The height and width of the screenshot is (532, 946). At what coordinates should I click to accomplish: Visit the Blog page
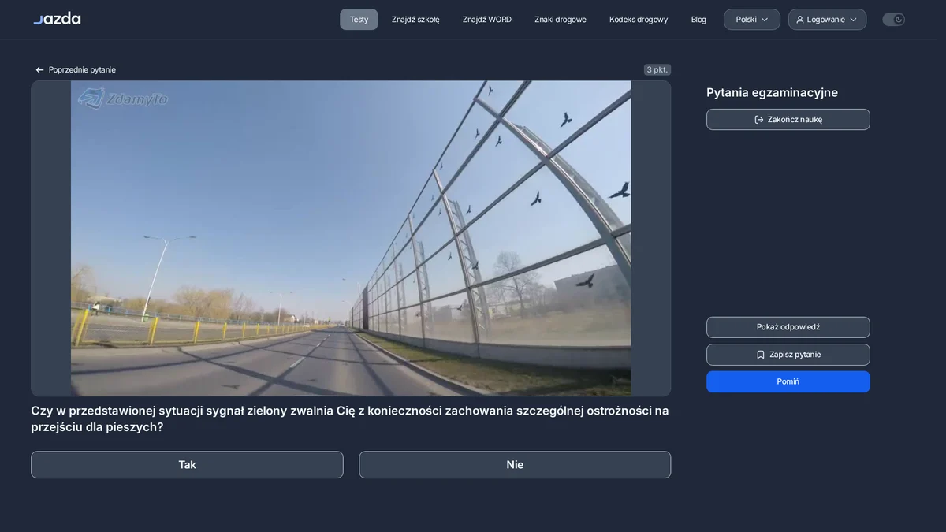pos(698,20)
